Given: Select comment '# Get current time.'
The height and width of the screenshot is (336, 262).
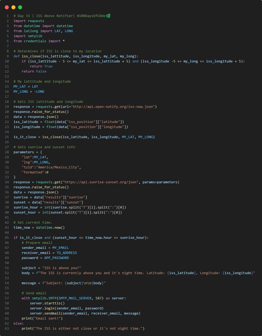Looking at the screenshot, I should pos(33,223).
